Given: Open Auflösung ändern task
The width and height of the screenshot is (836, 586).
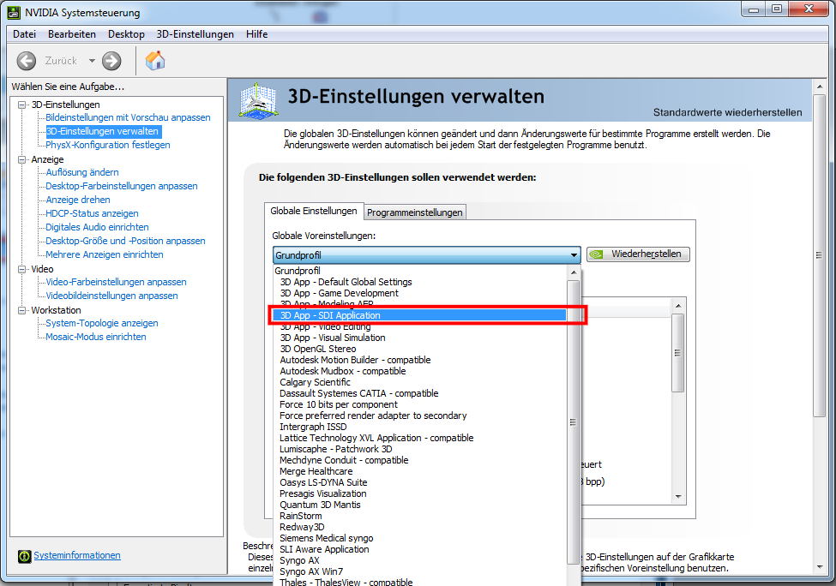Looking at the screenshot, I should pos(82,172).
